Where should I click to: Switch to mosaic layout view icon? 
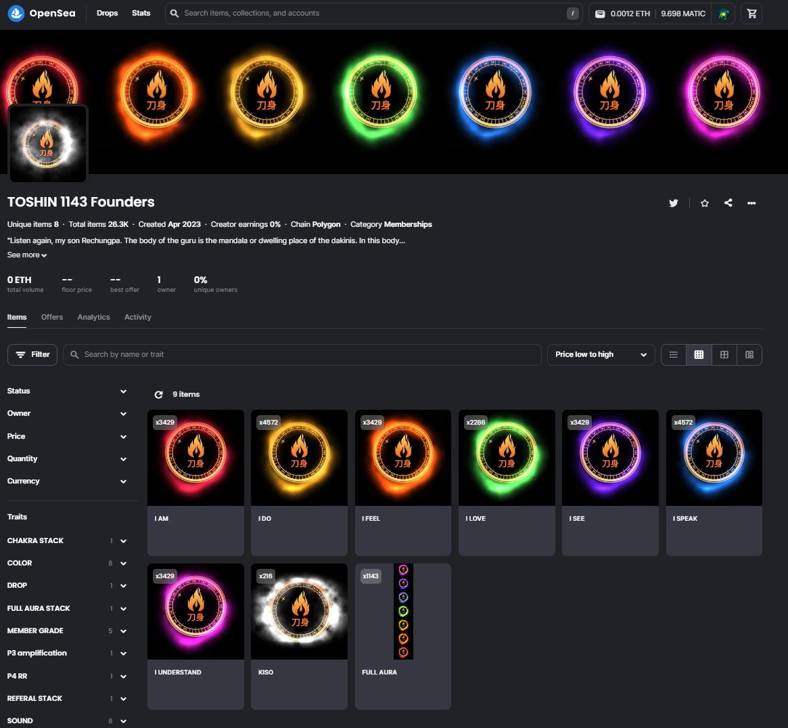pos(749,355)
